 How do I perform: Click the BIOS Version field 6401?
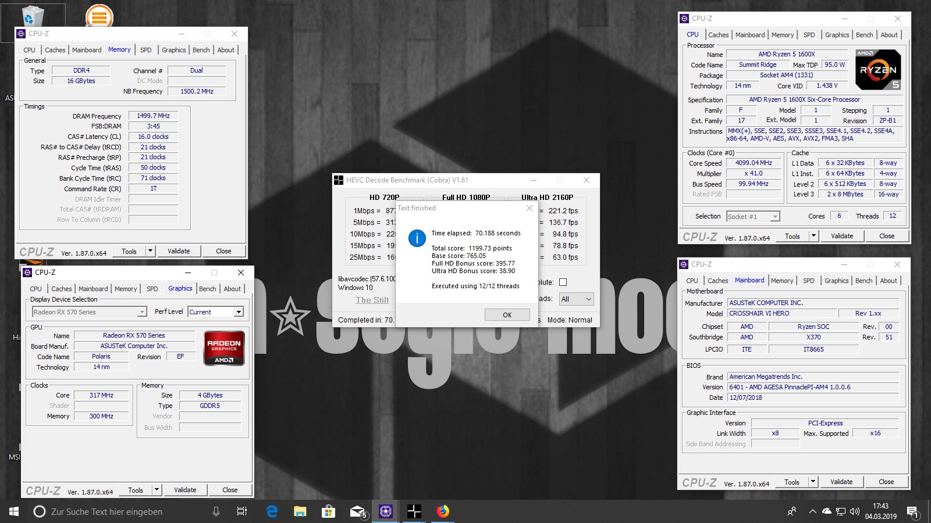click(813, 387)
